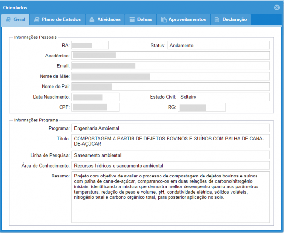This screenshot has height=233, width=284.
Task: Open the Declaração tab
Action: coord(231,19)
